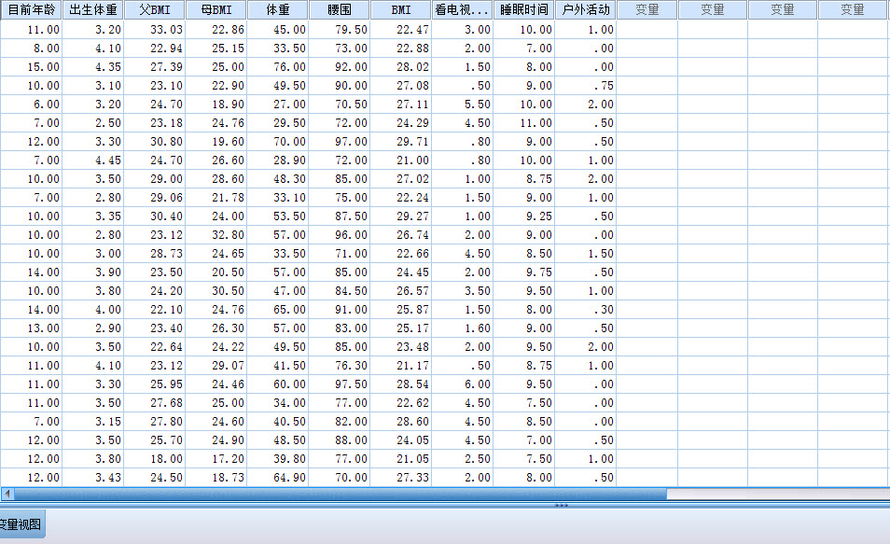Click the 看电视... column header
The width and height of the screenshot is (890, 544).
(463, 9)
